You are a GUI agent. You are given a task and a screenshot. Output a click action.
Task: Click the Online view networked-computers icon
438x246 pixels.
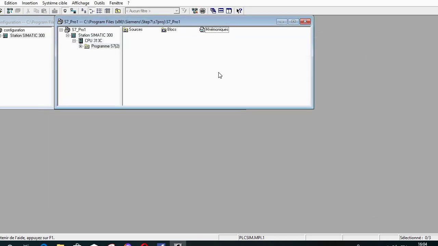73,11
